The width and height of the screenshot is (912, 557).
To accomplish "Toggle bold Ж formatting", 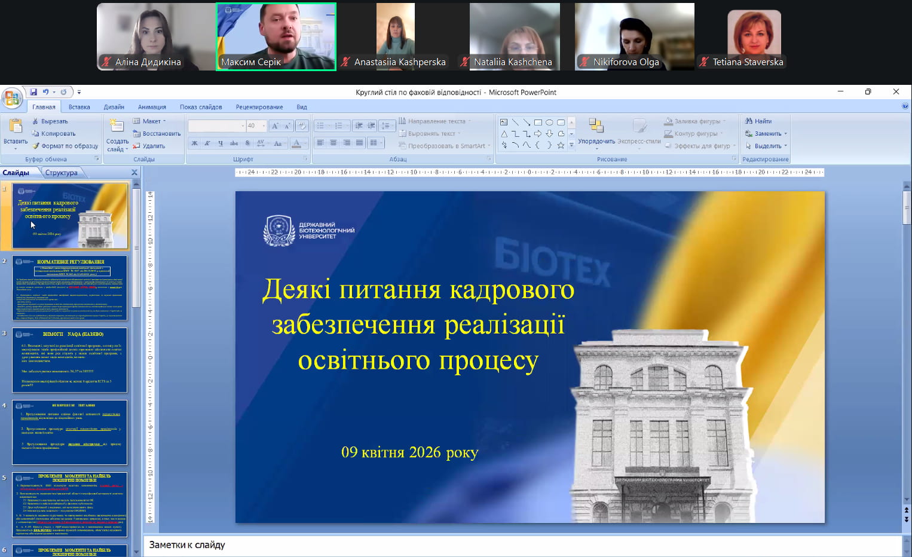I will 194,143.
